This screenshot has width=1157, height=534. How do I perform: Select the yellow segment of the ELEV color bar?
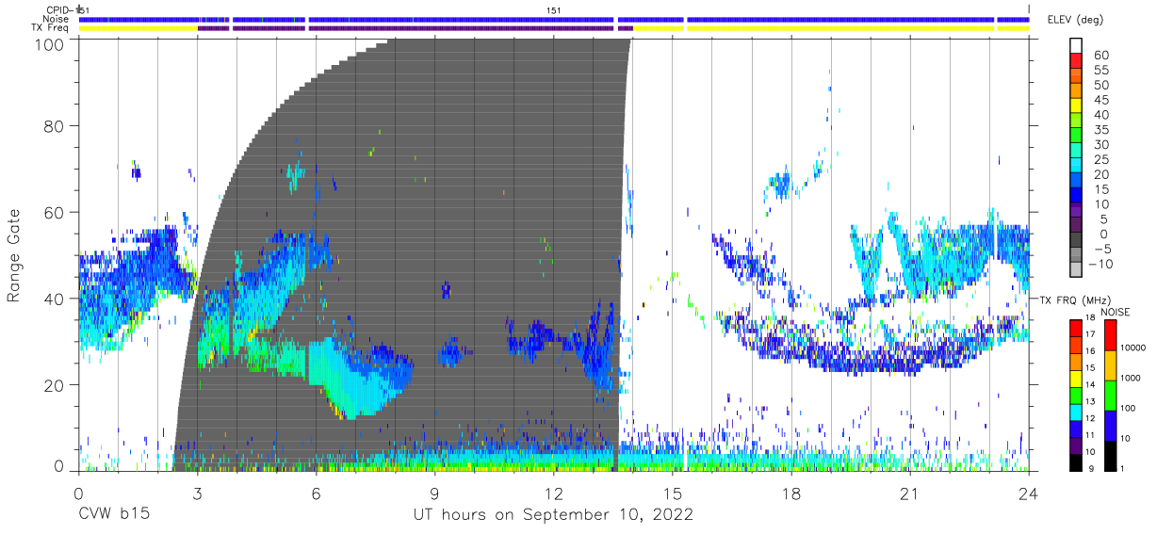tap(1077, 107)
